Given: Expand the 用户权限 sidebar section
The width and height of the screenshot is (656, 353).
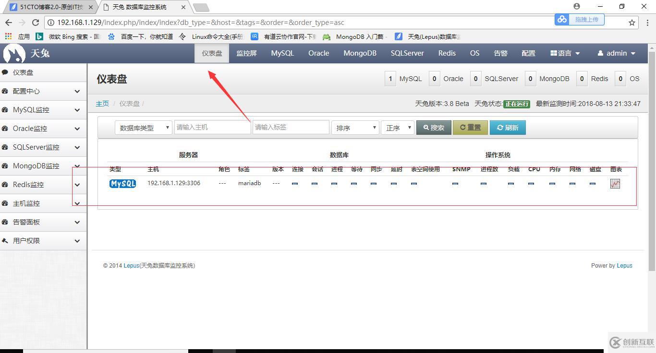Looking at the screenshot, I should click(43, 241).
